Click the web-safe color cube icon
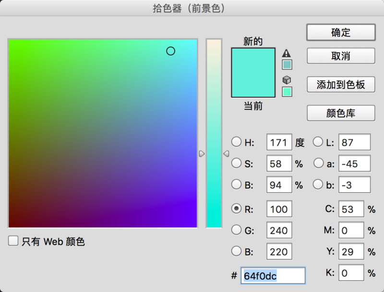 tap(287, 80)
